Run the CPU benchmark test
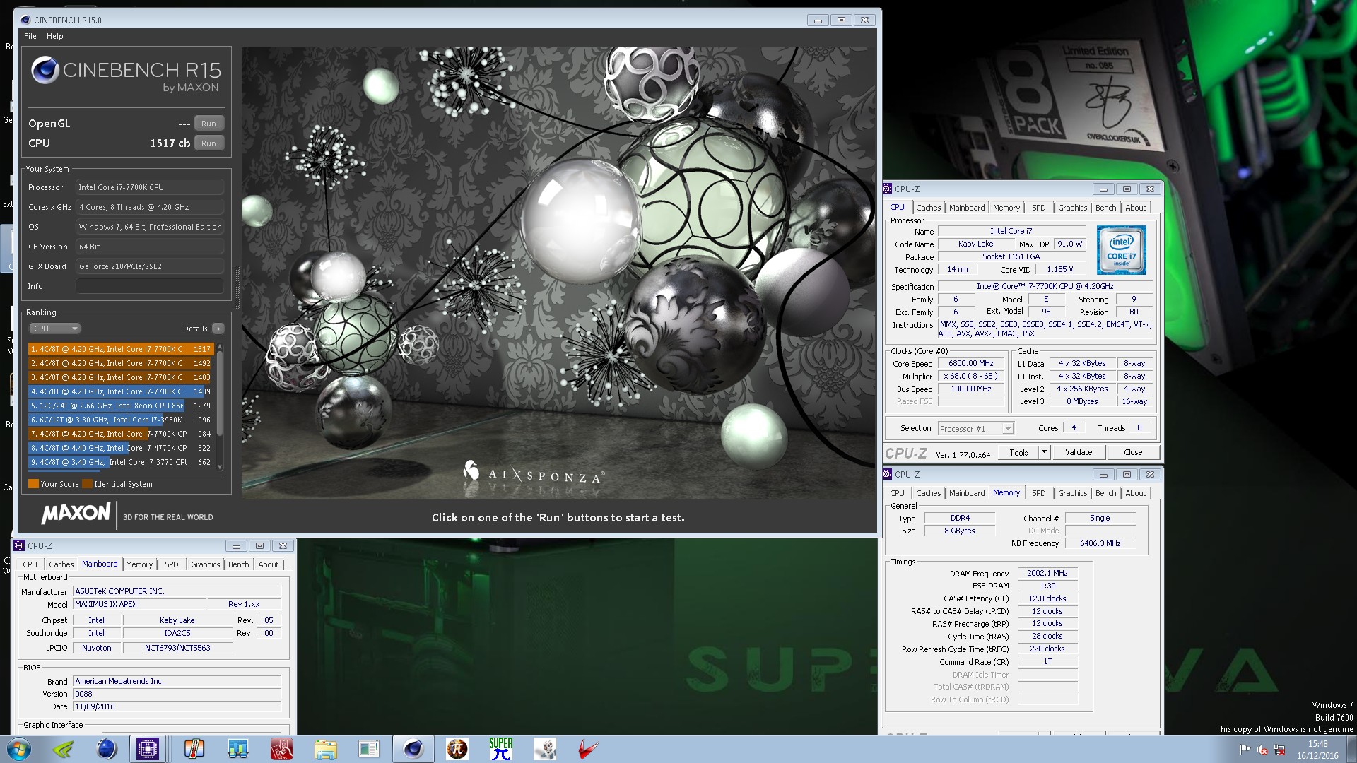1357x763 pixels. point(208,143)
